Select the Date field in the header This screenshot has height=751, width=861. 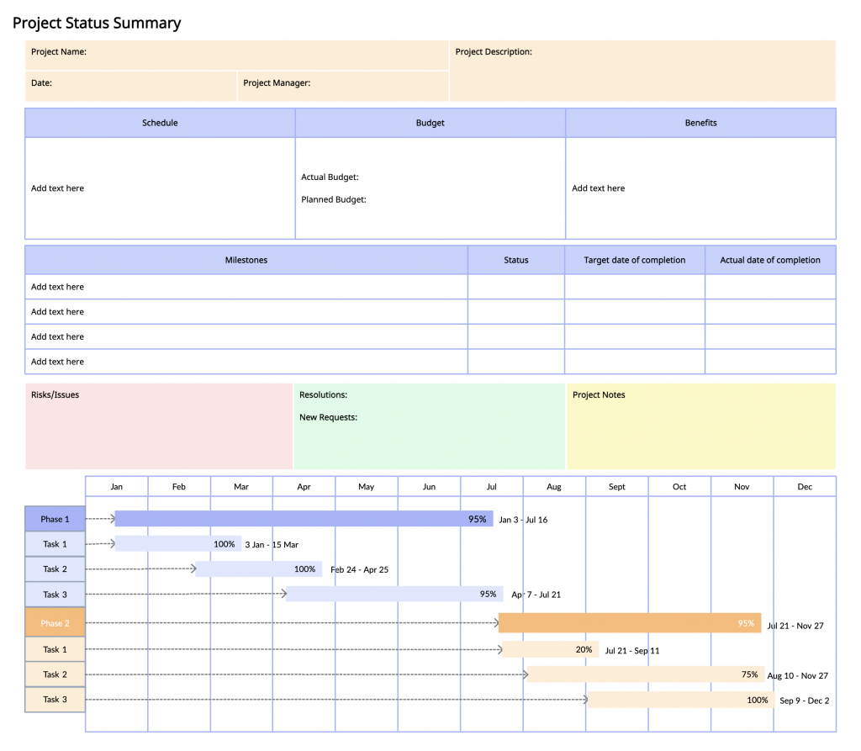[x=130, y=85]
